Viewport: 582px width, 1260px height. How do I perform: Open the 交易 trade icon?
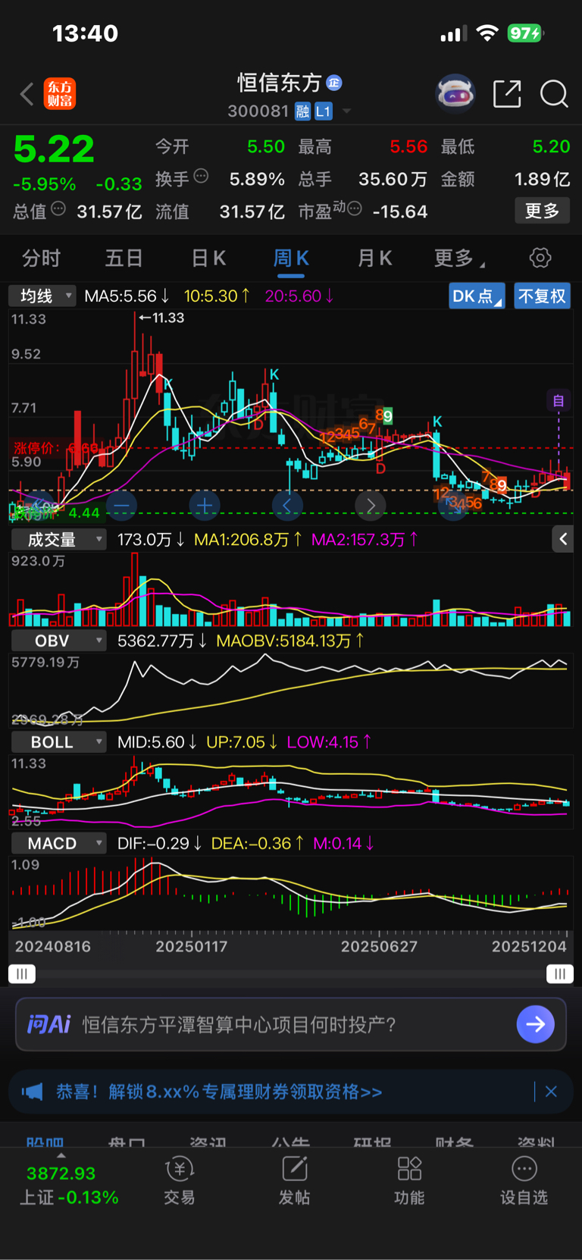pyautogui.click(x=180, y=1180)
